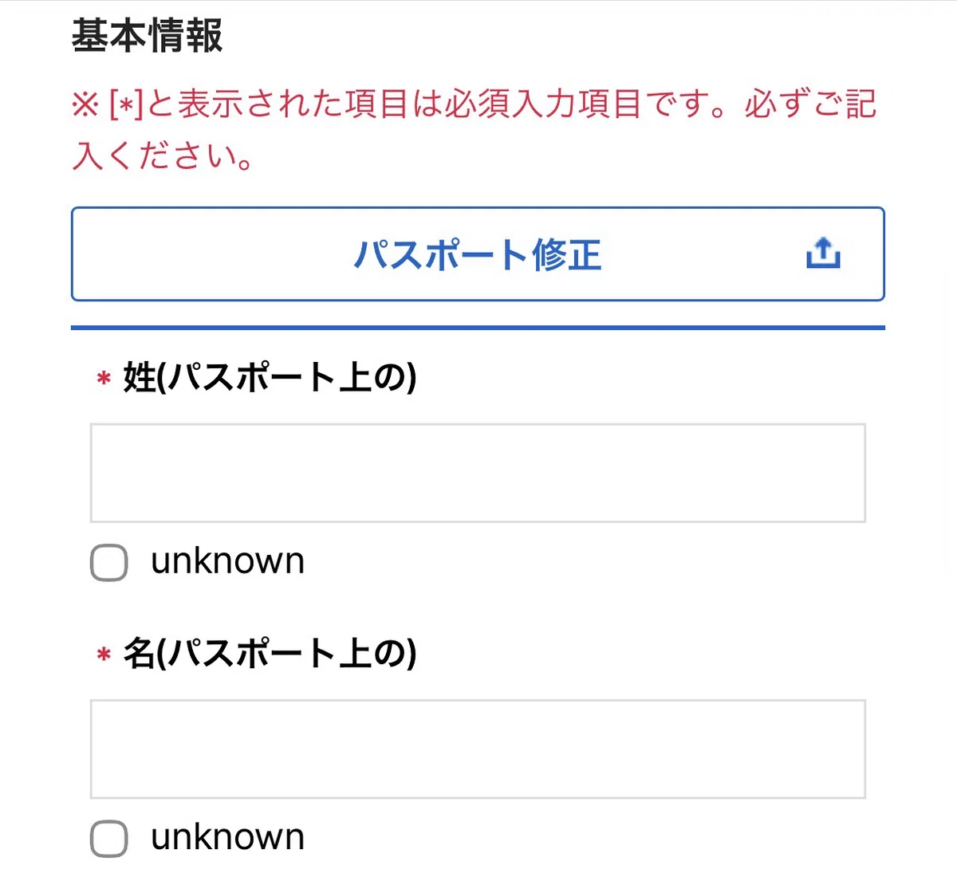
Task: Click the unknown label below 名 field
Action: [x=228, y=837]
